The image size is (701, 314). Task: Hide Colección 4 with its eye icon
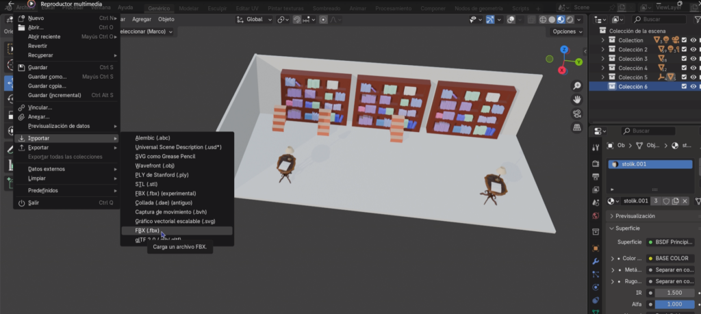point(693,68)
